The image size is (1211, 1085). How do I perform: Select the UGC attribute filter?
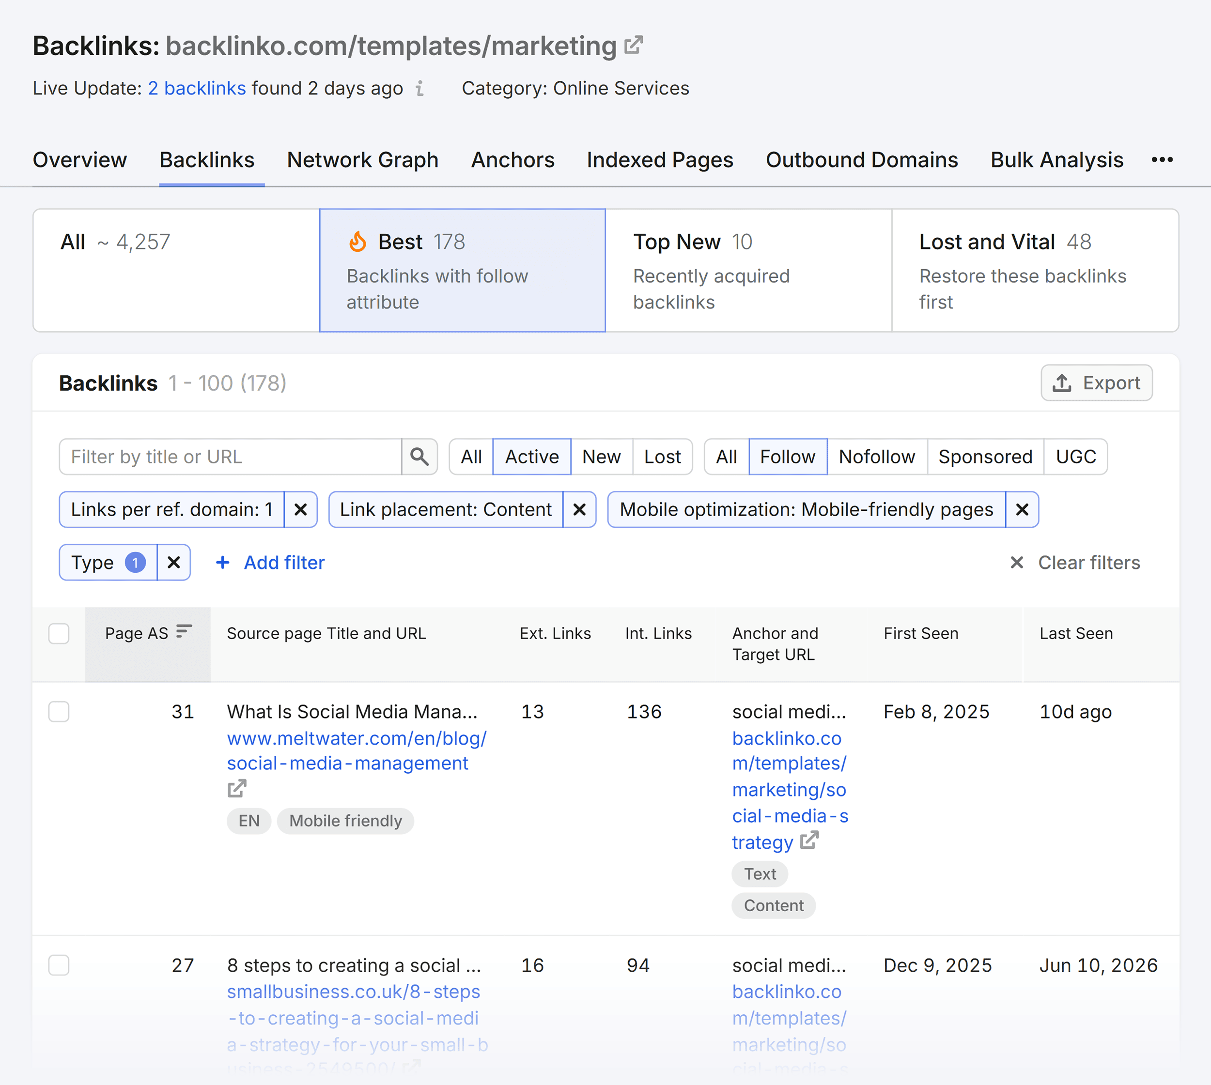point(1075,457)
